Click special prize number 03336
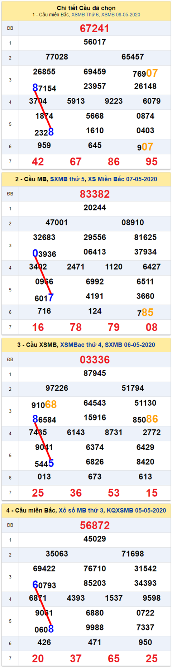This screenshot has width=172, height=667. (95, 359)
